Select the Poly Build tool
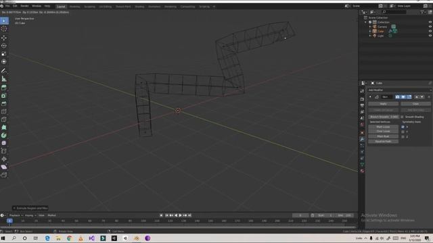433x243 pixels. pos(4,128)
